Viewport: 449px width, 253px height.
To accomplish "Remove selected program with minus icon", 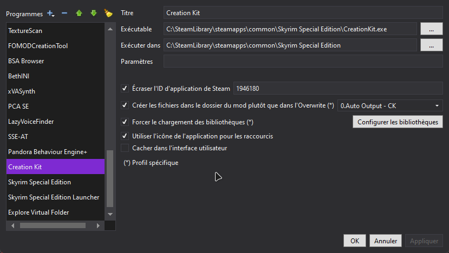I will click(64, 13).
